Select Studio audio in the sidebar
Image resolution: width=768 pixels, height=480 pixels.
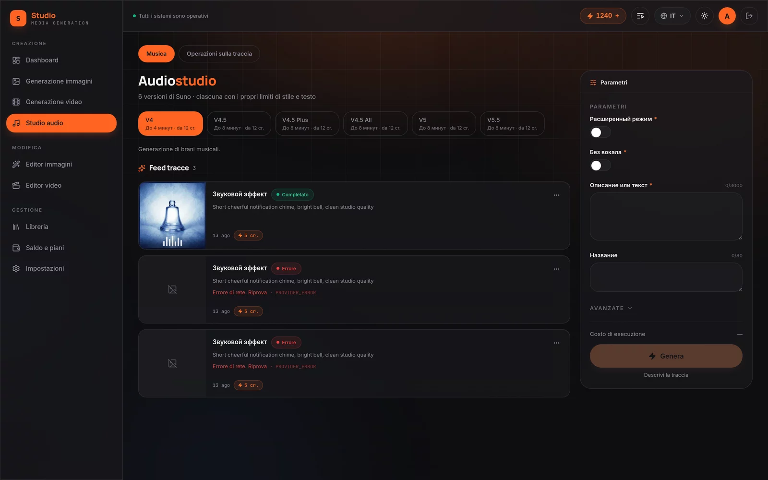61,123
